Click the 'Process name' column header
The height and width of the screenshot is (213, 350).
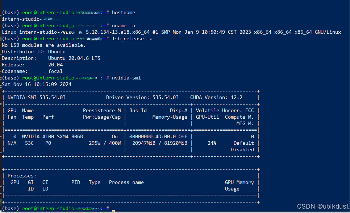coord(126,183)
